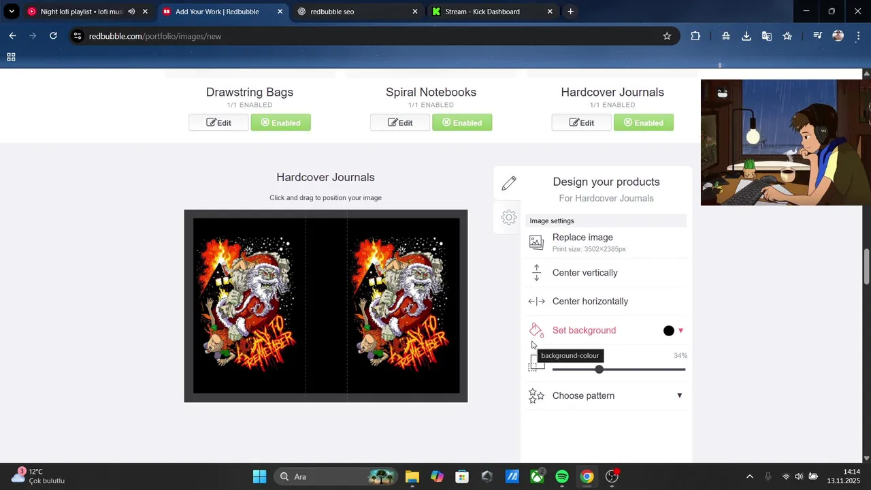Close the redbubble seo tab

(x=415, y=12)
